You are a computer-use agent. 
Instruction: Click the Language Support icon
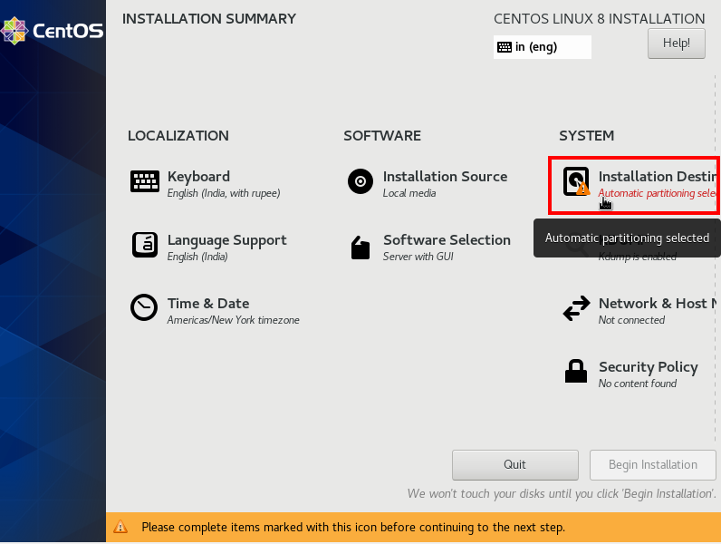(145, 245)
